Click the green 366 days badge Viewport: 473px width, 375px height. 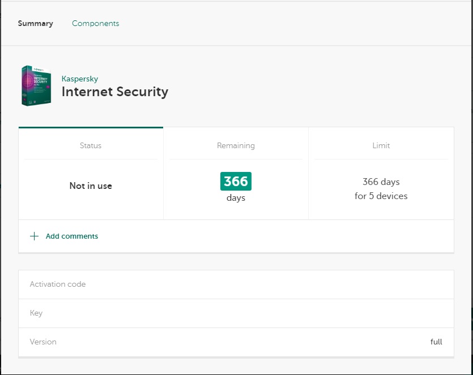click(236, 182)
